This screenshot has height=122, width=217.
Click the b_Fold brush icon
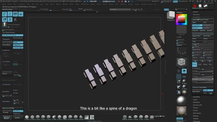tap(141, 117)
